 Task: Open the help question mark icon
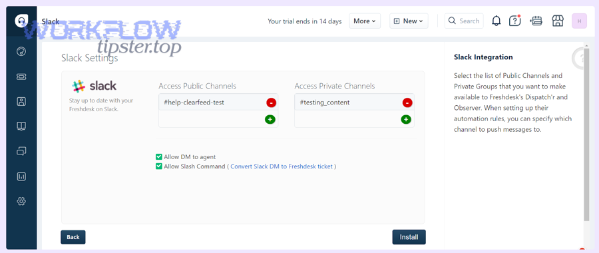pyautogui.click(x=515, y=21)
